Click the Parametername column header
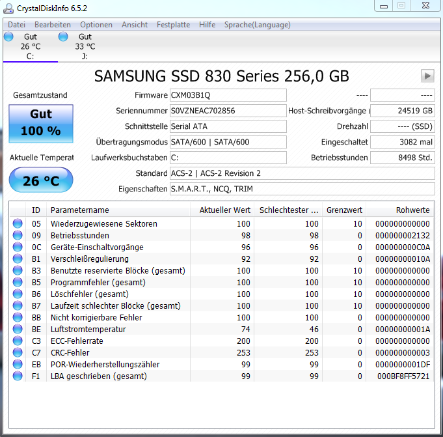 [118, 210]
